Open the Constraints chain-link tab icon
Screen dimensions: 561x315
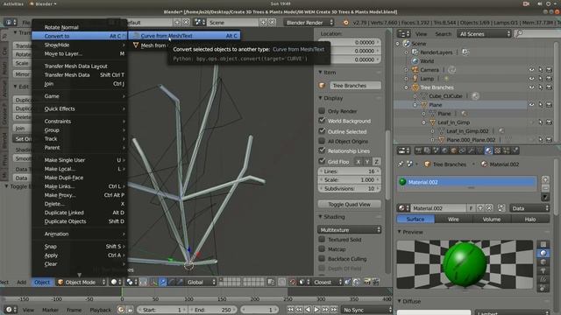pos(462,150)
